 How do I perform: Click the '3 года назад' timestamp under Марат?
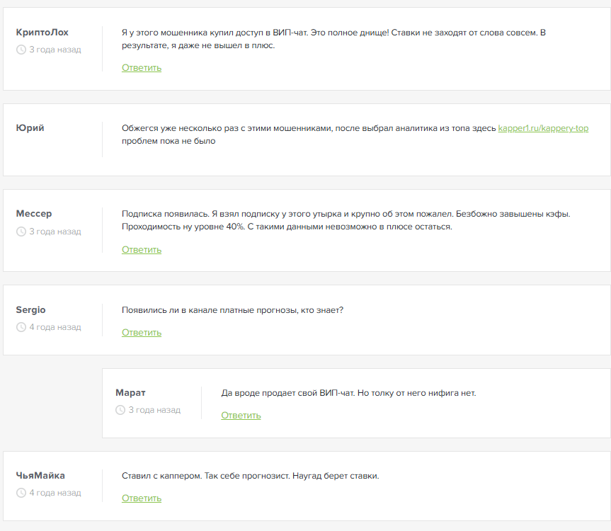coord(155,410)
